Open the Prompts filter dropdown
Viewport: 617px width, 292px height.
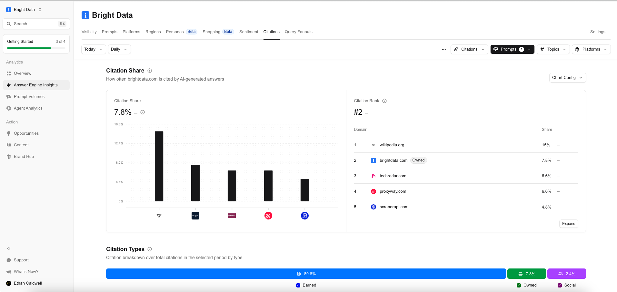[512, 49]
